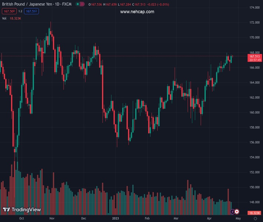The height and width of the screenshot is (222, 263).
Task: Click the 160.000 price axis label
Action: click(x=254, y=112)
